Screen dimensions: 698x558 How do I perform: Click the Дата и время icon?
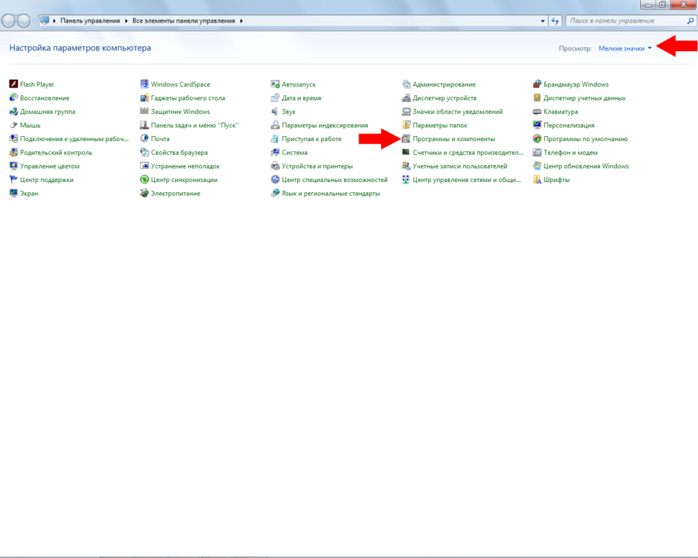[275, 97]
